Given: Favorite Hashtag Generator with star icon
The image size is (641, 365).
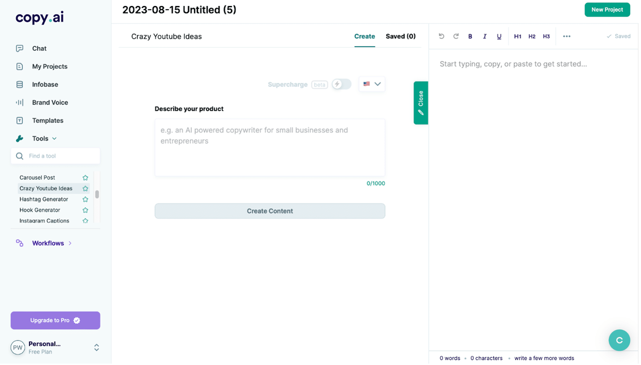Looking at the screenshot, I should tap(85, 200).
